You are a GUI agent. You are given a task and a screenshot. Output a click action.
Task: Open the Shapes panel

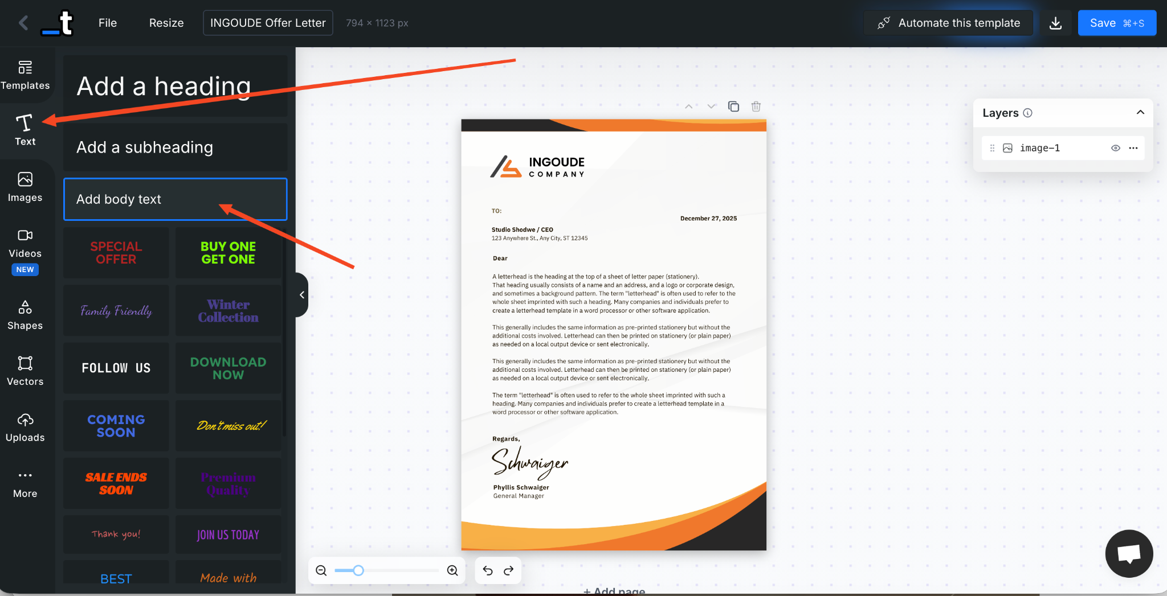(25, 315)
